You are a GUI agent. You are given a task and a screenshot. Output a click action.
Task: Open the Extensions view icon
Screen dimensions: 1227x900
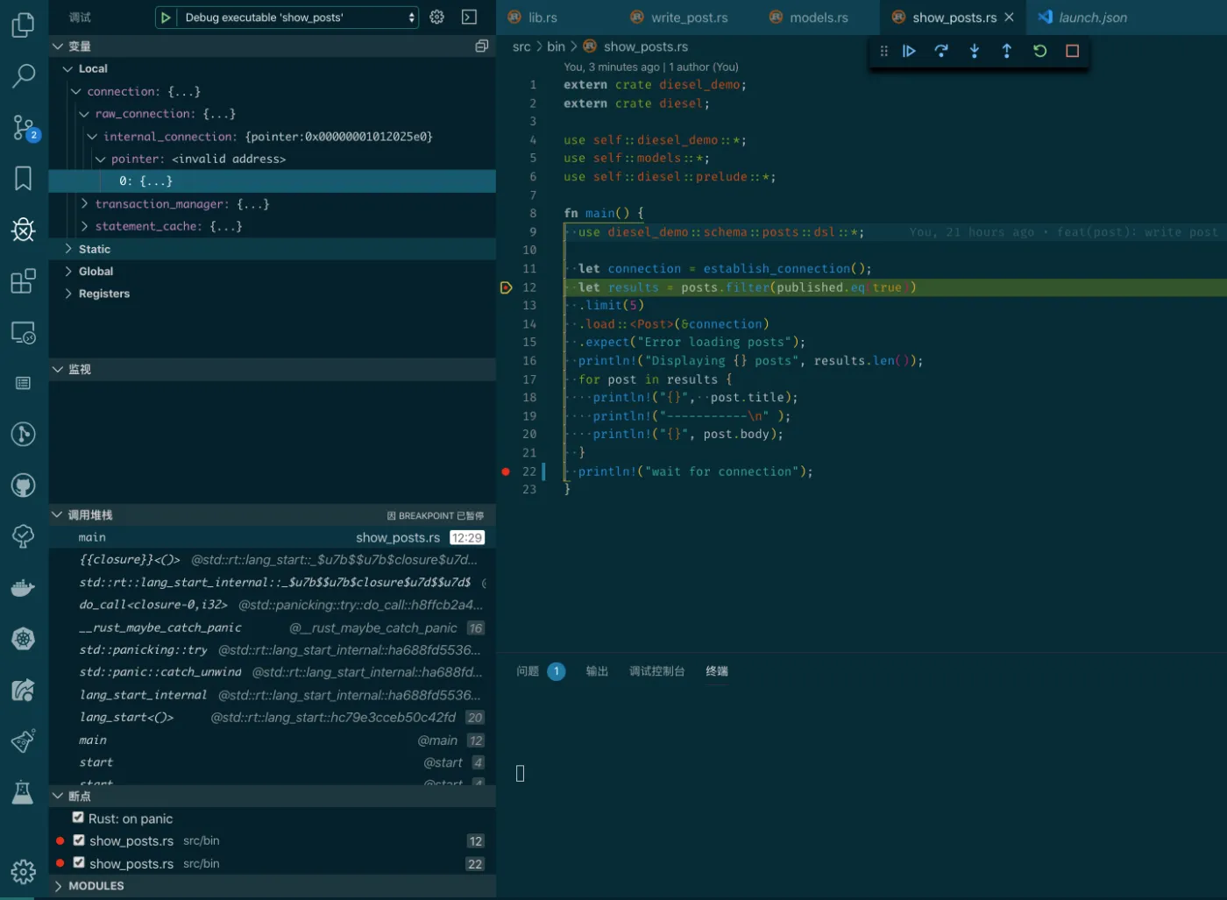[x=24, y=281]
